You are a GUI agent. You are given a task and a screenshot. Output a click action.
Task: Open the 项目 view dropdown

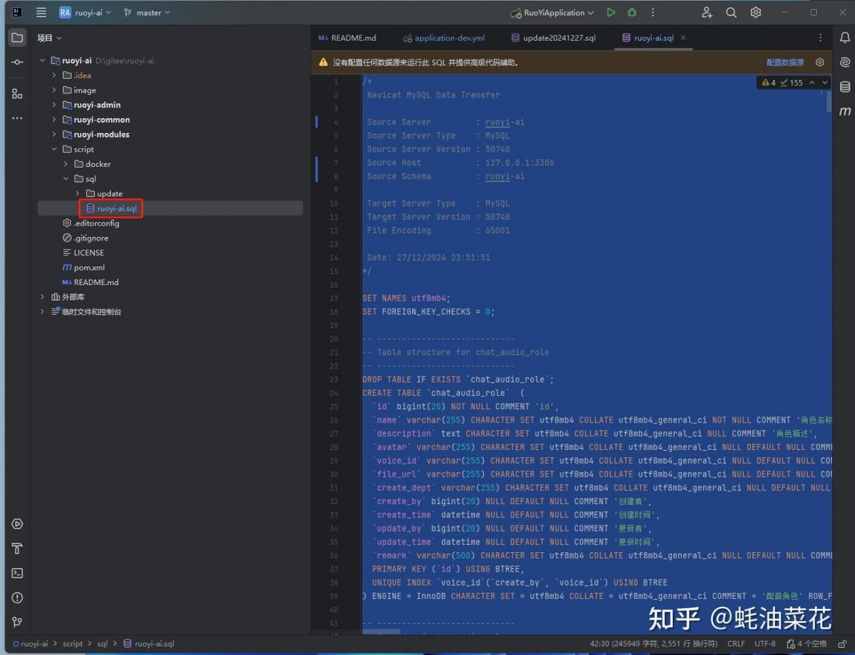(49, 38)
